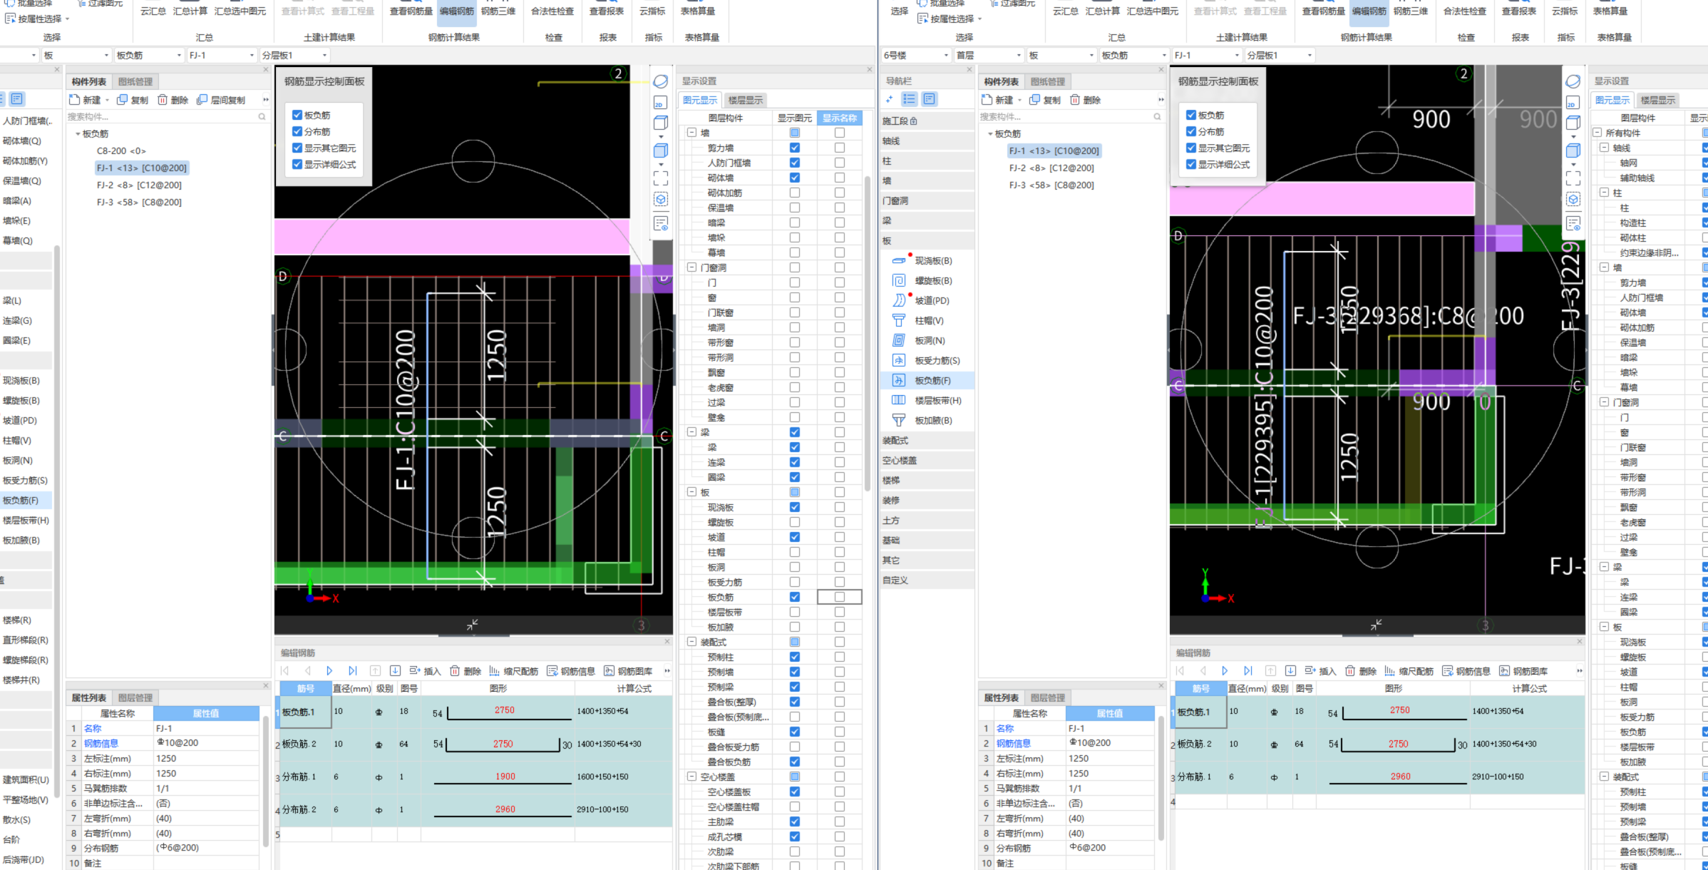Switch to 图纸管理 tab in right component panel

coord(1048,82)
